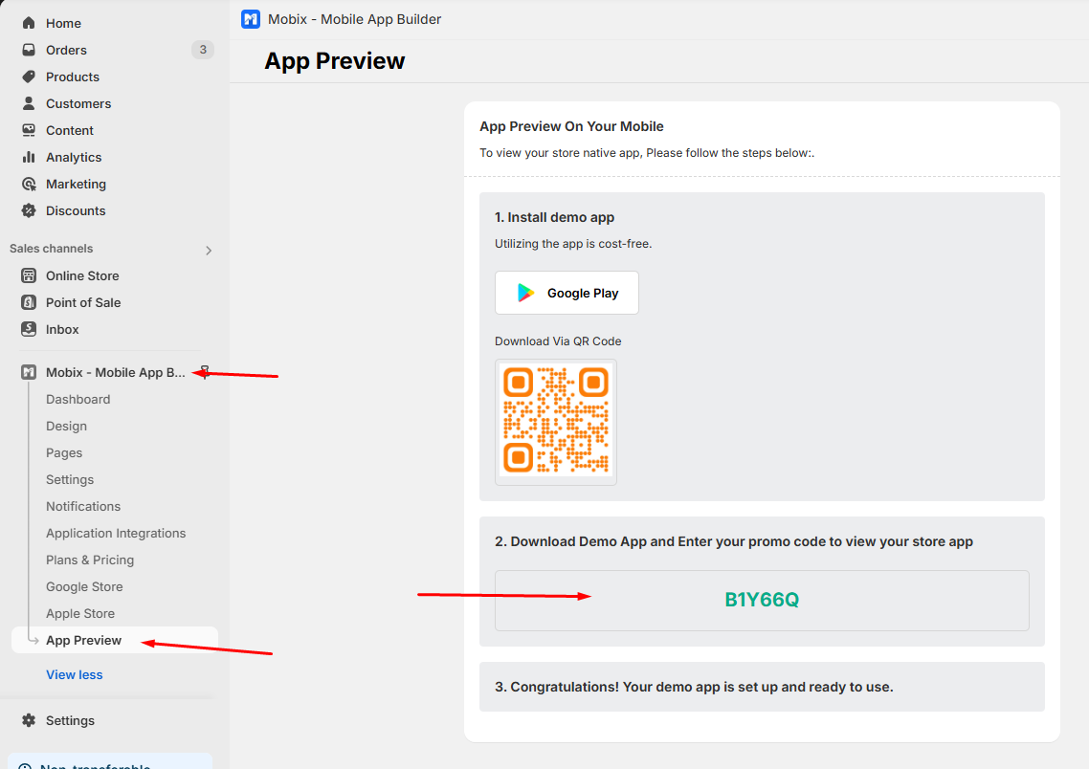Click the Home house icon
This screenshot has width=1089, height=769.
coord(29,23)
